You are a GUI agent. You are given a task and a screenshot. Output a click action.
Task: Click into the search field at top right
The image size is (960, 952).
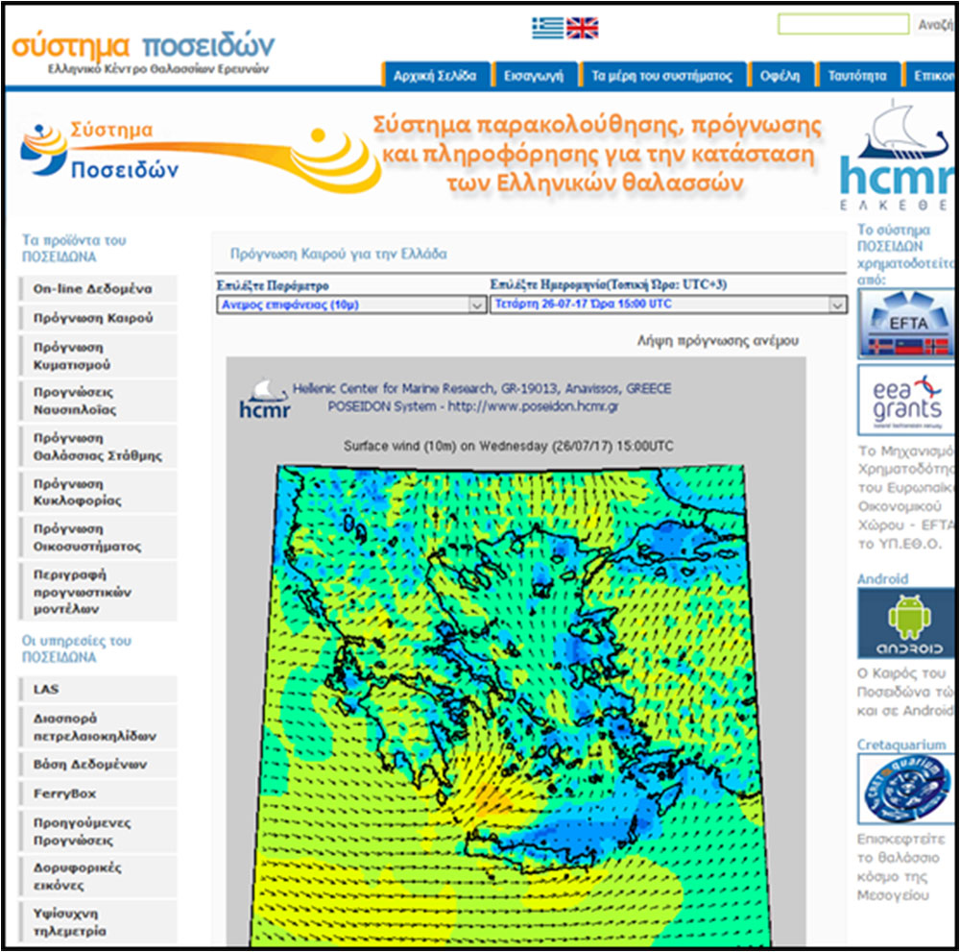[x=843, y=25]
